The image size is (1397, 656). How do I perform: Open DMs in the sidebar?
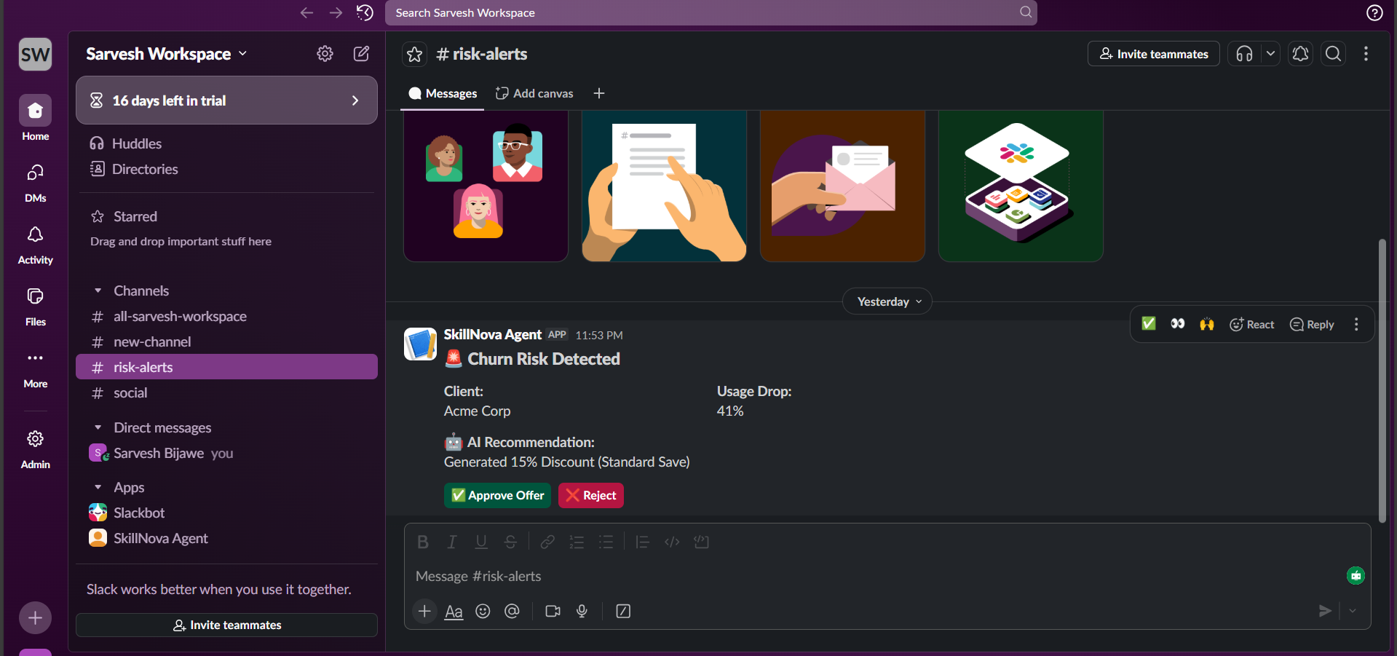pos(35,182)
